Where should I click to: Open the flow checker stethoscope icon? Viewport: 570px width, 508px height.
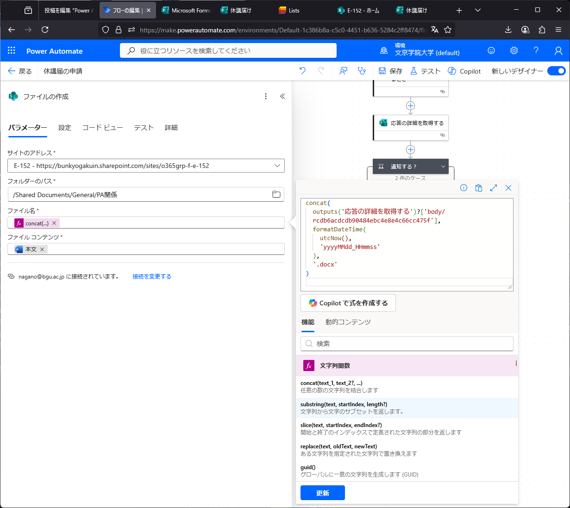(x=362, y=71)
